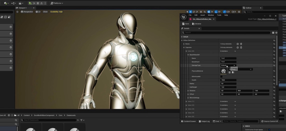Browse to PhysicalMaterial asset in Content Browser
The width and height of the screenshot is (286, 131).
233,73
